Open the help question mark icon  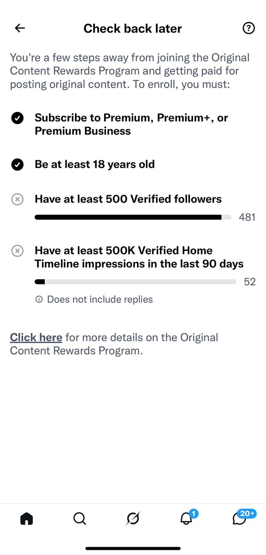248,28
